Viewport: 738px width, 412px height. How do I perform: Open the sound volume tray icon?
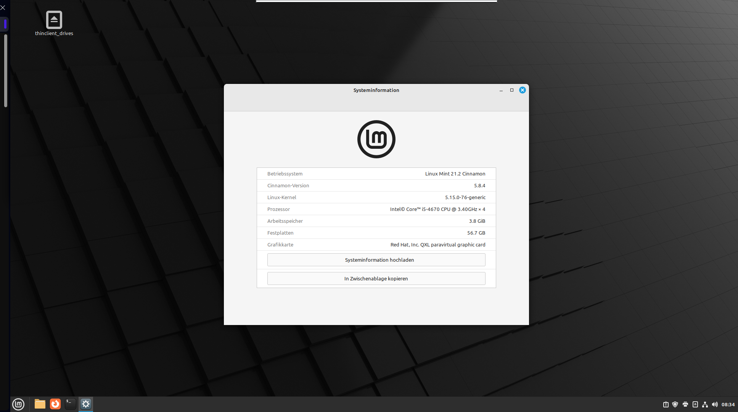715,404
